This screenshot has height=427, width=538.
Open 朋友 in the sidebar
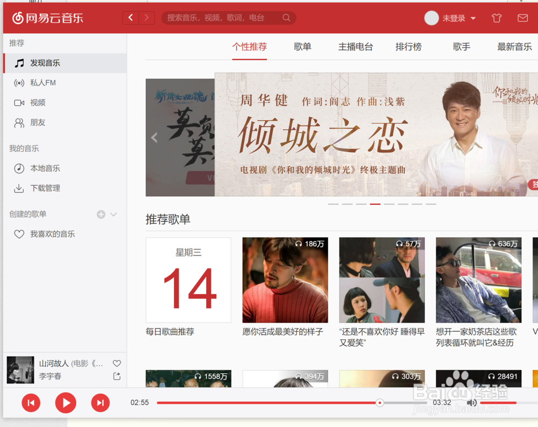coord(65,123)
